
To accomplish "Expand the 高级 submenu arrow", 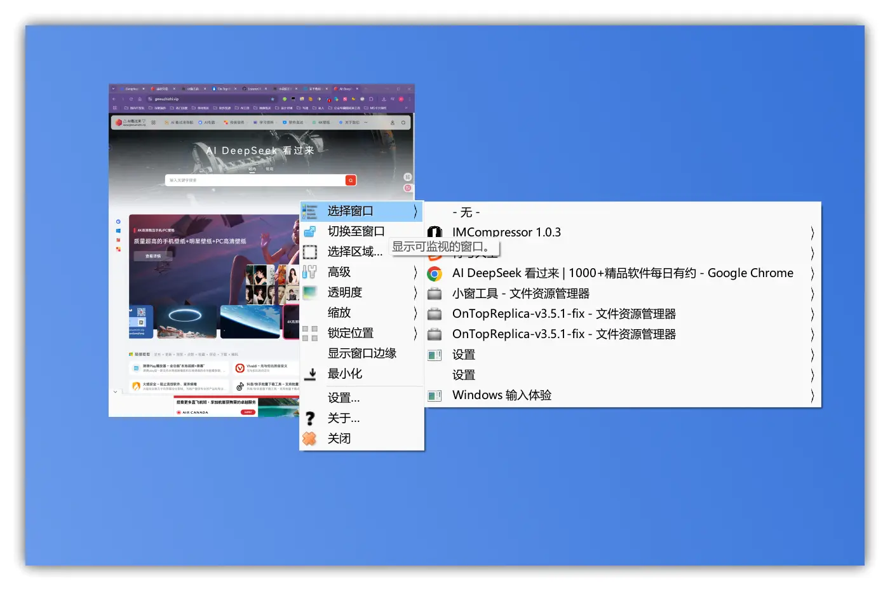I will click(x=415, y=272).
